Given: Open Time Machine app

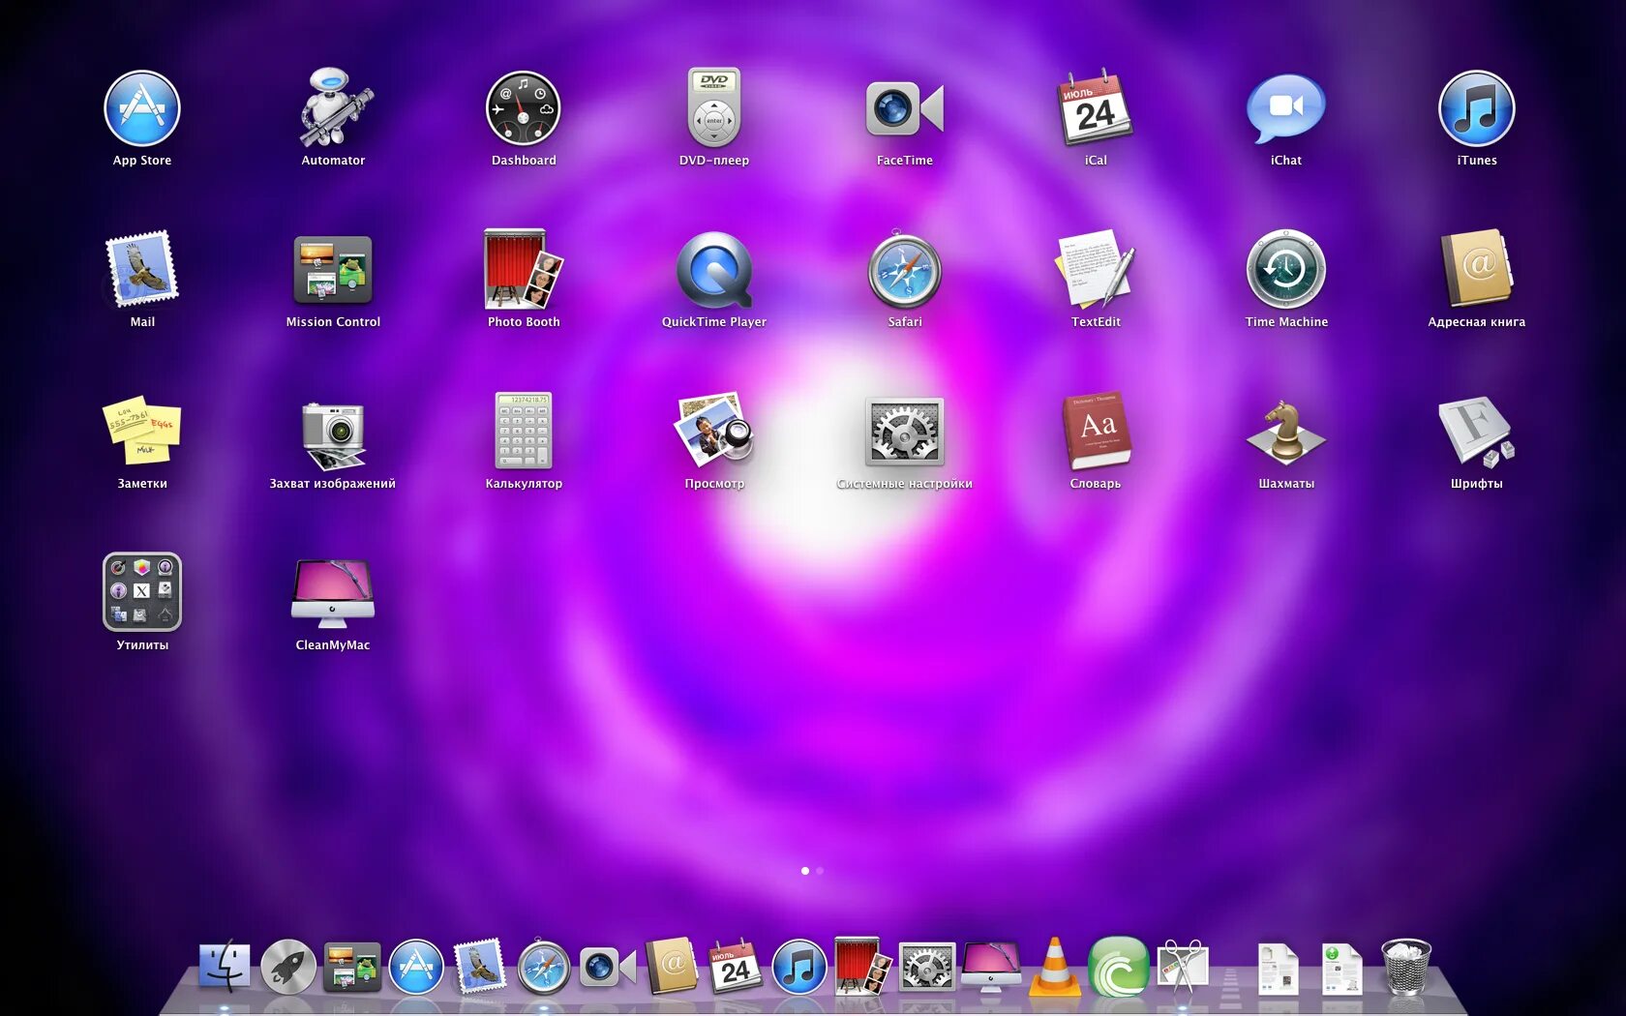Looking at the screenshot, I should pos(1286,269).
